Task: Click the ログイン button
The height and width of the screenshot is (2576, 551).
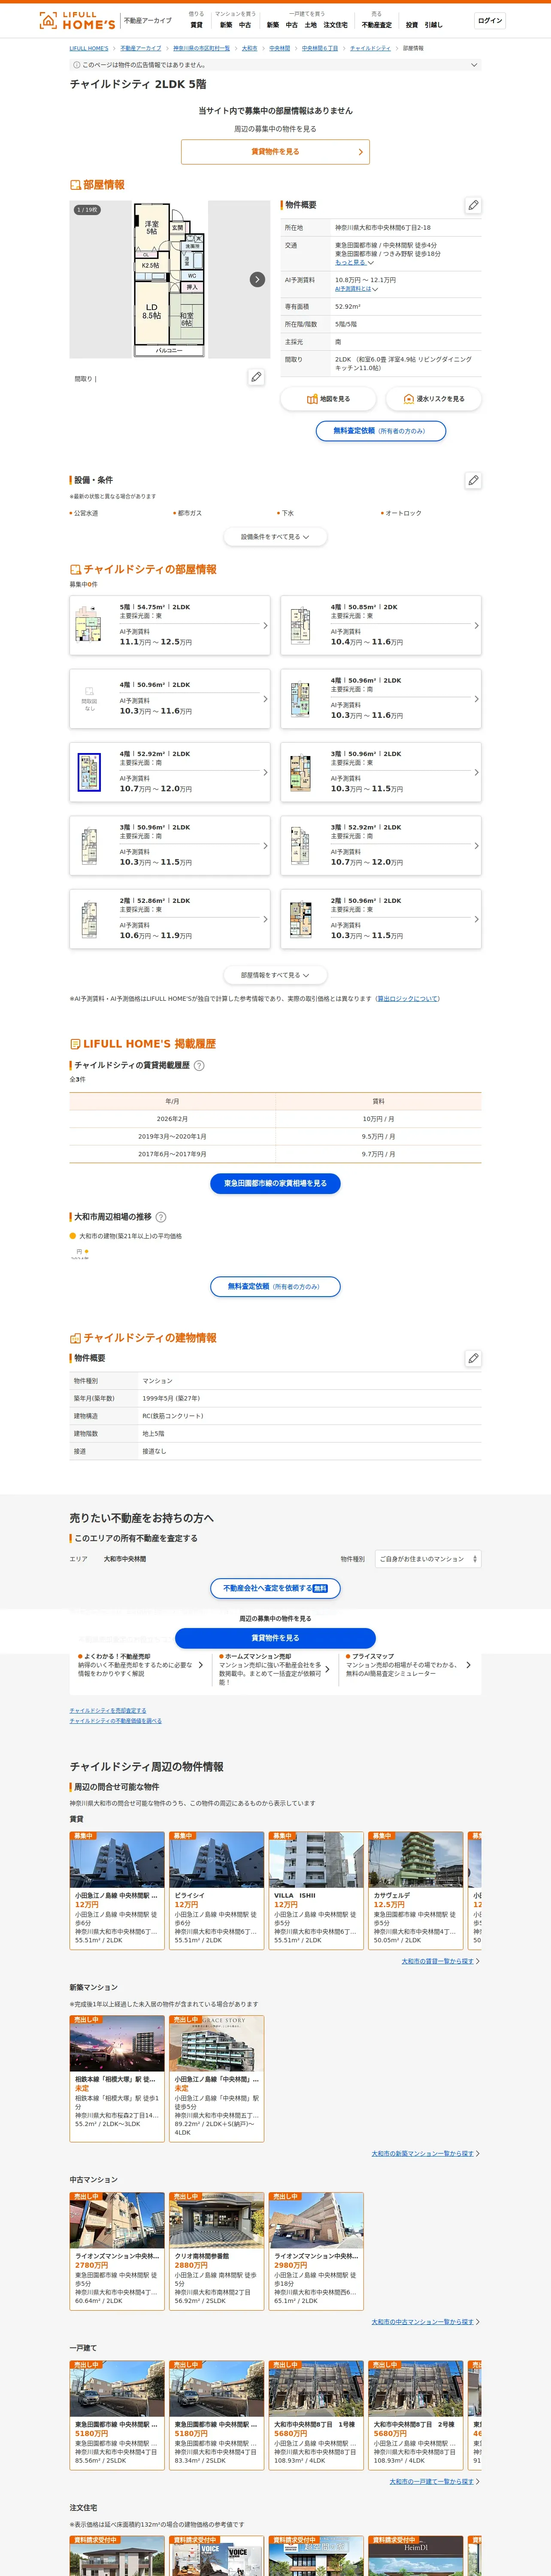Action: 490,20
